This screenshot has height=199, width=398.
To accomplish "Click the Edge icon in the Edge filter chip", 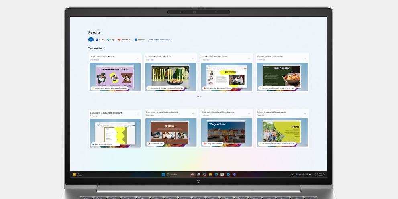I will [108, 40].
